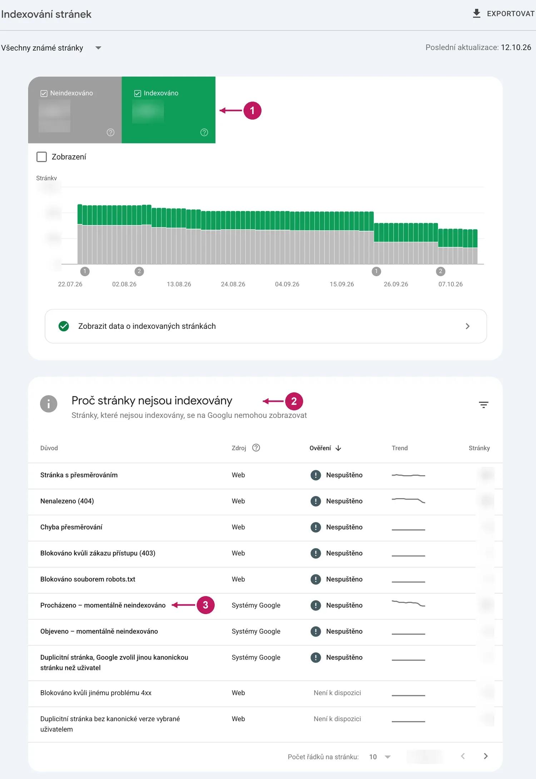Go to next table page arrow
Viewport: 536px width, 779px height.
pos(486,756)
